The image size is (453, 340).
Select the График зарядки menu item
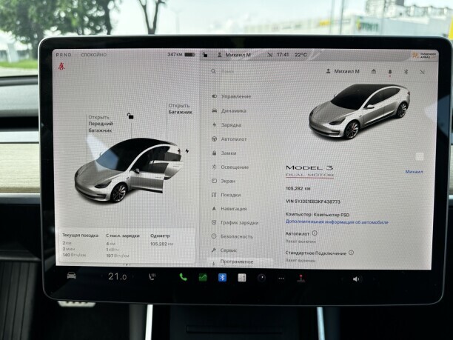(x=235, y=223)
